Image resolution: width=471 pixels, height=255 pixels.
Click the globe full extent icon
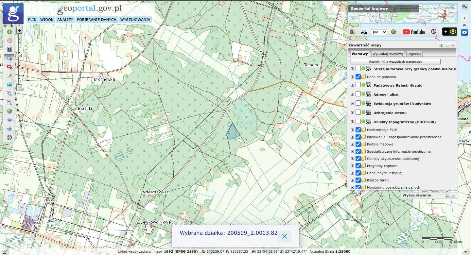(x=9, y=111)
